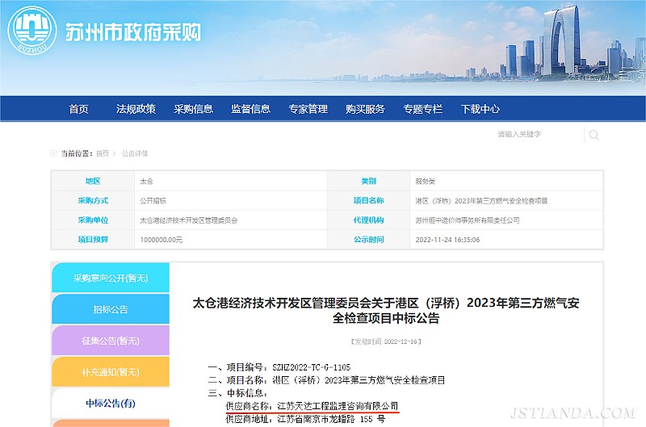Image resolution: width=646 pixels, height=427 pixels.
Task: Open 专题专栏 from the navigation bar
Action: (x=423, y=109)
